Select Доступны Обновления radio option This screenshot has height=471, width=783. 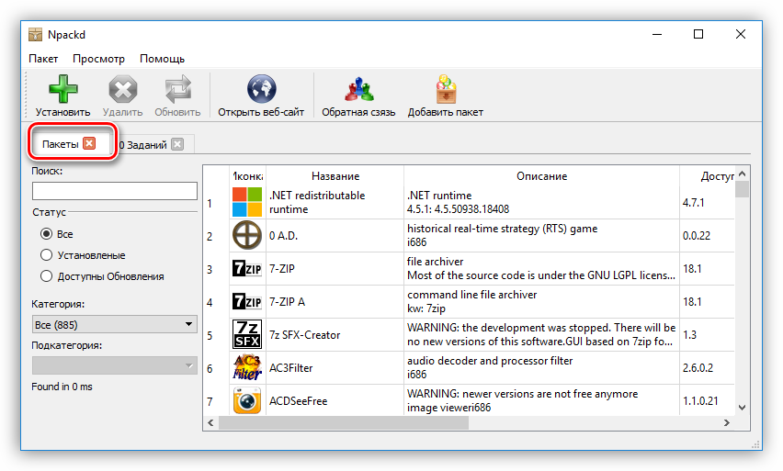46,276
